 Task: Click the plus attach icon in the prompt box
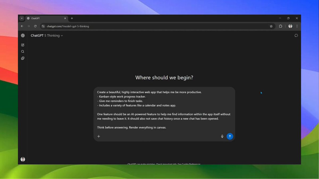pyautogui.click(x=99, y=136)
